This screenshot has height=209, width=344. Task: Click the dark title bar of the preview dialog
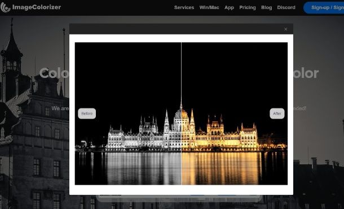(x=175, y=29)
